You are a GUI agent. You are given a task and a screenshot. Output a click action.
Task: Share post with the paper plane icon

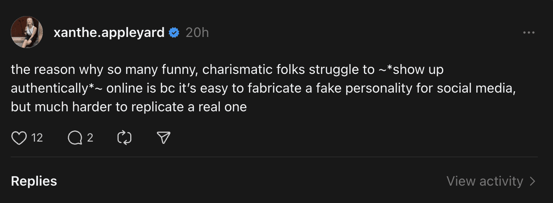coord(164,138)
